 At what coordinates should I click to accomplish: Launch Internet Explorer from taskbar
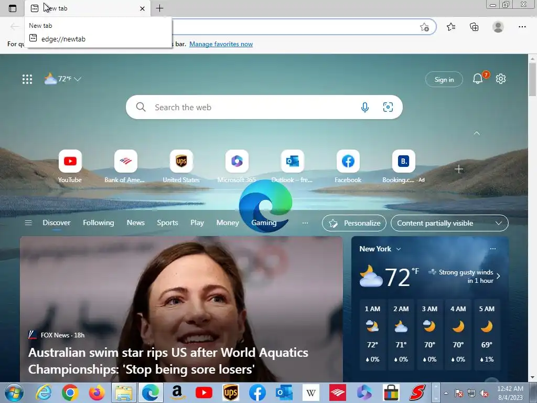click(44, 393)
